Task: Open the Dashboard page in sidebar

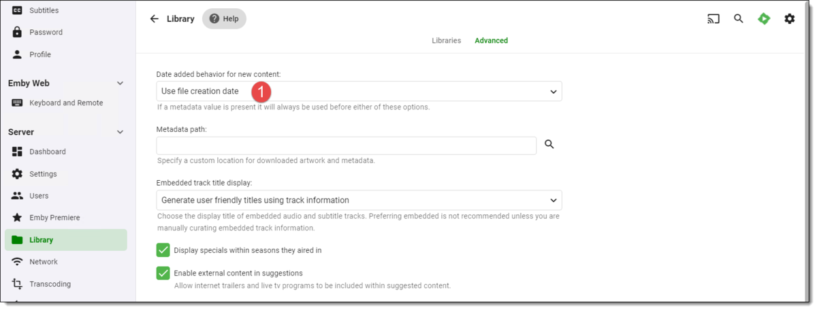Action: point(48,152)
